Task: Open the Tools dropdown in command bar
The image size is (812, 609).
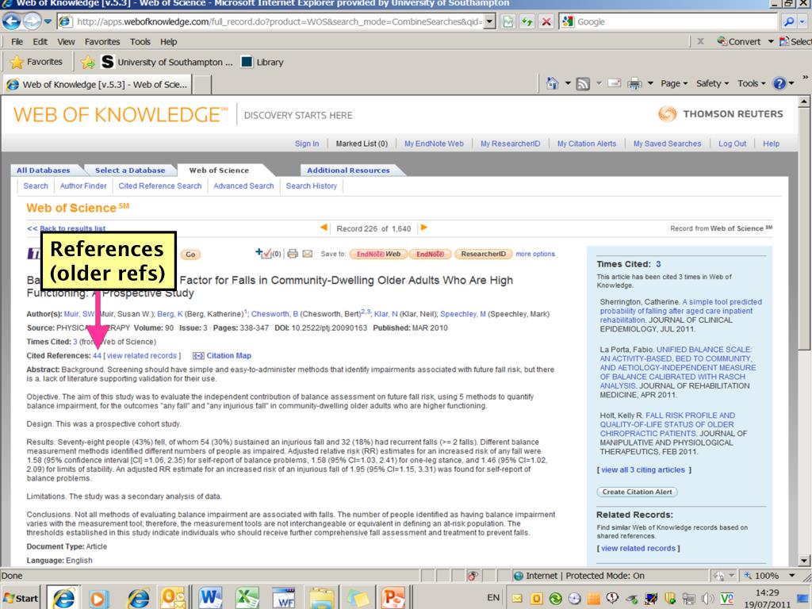Action: coord(752,83)
